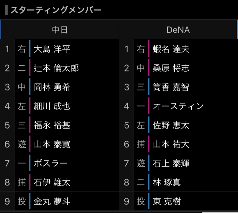Select 蝦名 達夫 in the DeNA lineup
This screenshot has width=238, height=213.
[171, 49]
